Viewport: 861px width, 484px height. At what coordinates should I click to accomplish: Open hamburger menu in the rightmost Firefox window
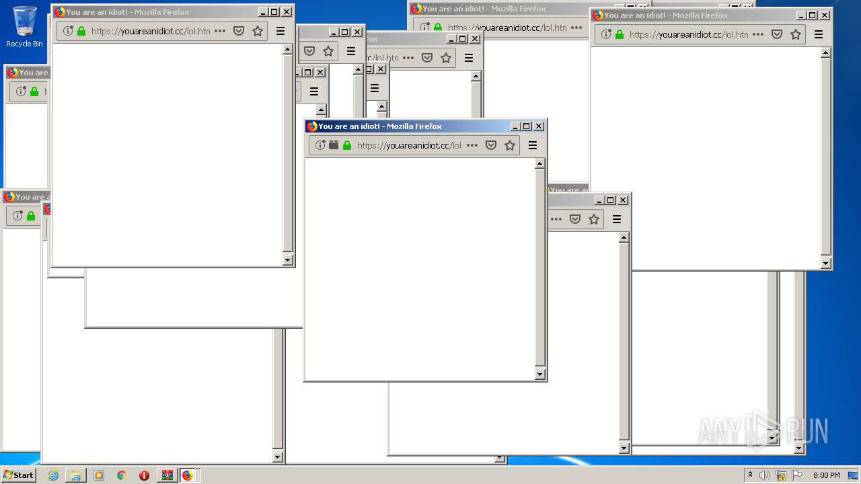pyautogui.click(x=819, y=34)
